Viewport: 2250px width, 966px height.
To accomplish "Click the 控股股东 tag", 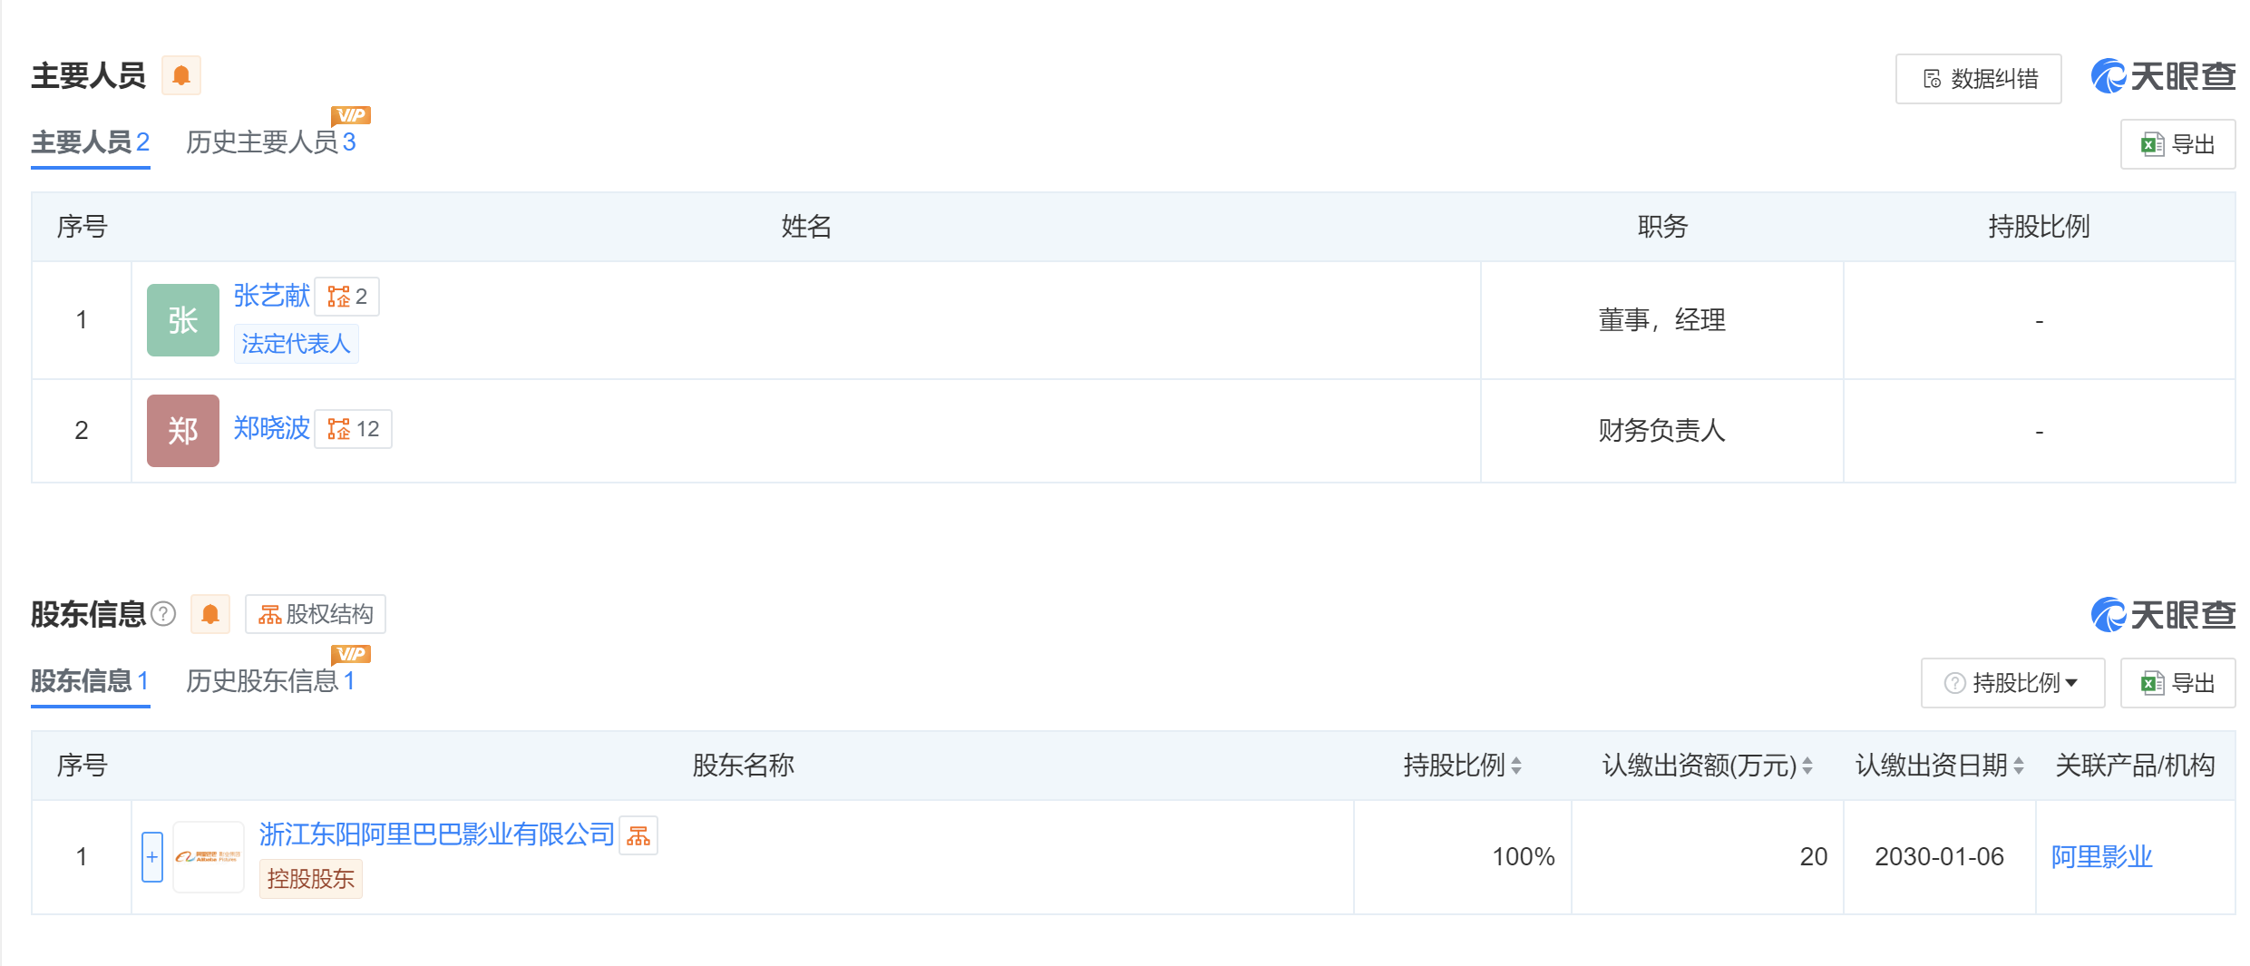I will (310, 879).
